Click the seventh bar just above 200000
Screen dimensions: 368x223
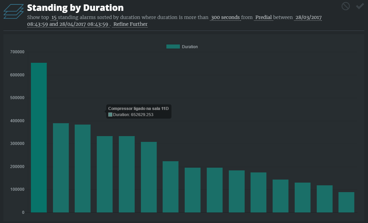point(170,187)
